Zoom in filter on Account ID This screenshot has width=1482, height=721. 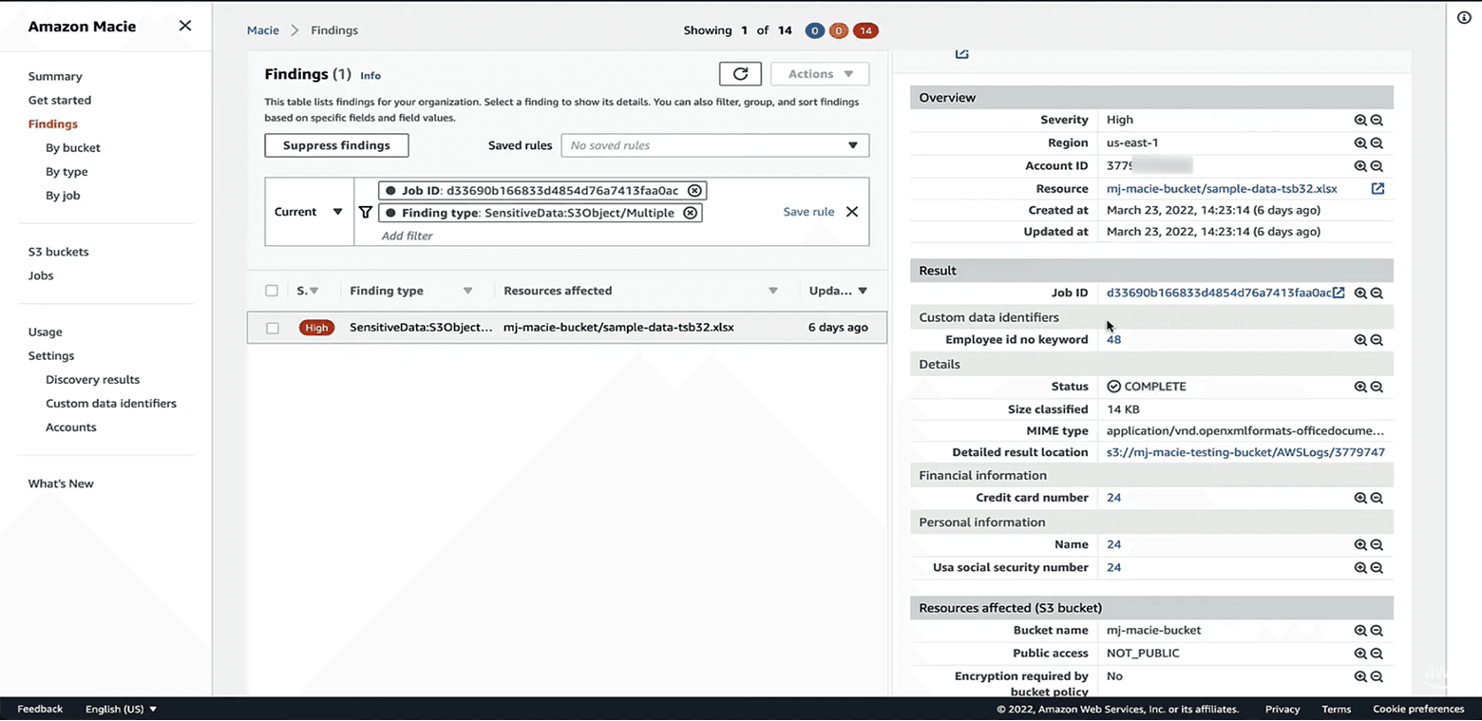[x=1360, y=166]
